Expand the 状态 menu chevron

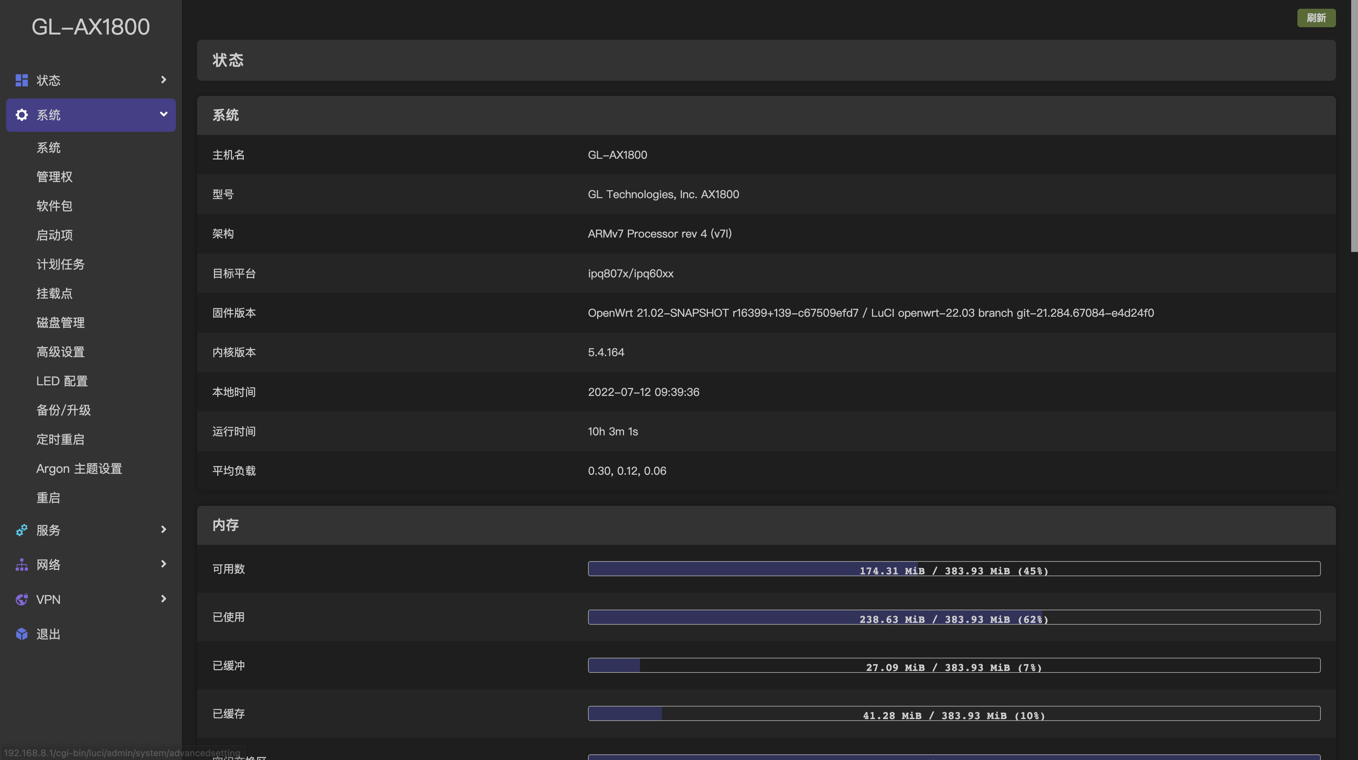coord(163,80)
